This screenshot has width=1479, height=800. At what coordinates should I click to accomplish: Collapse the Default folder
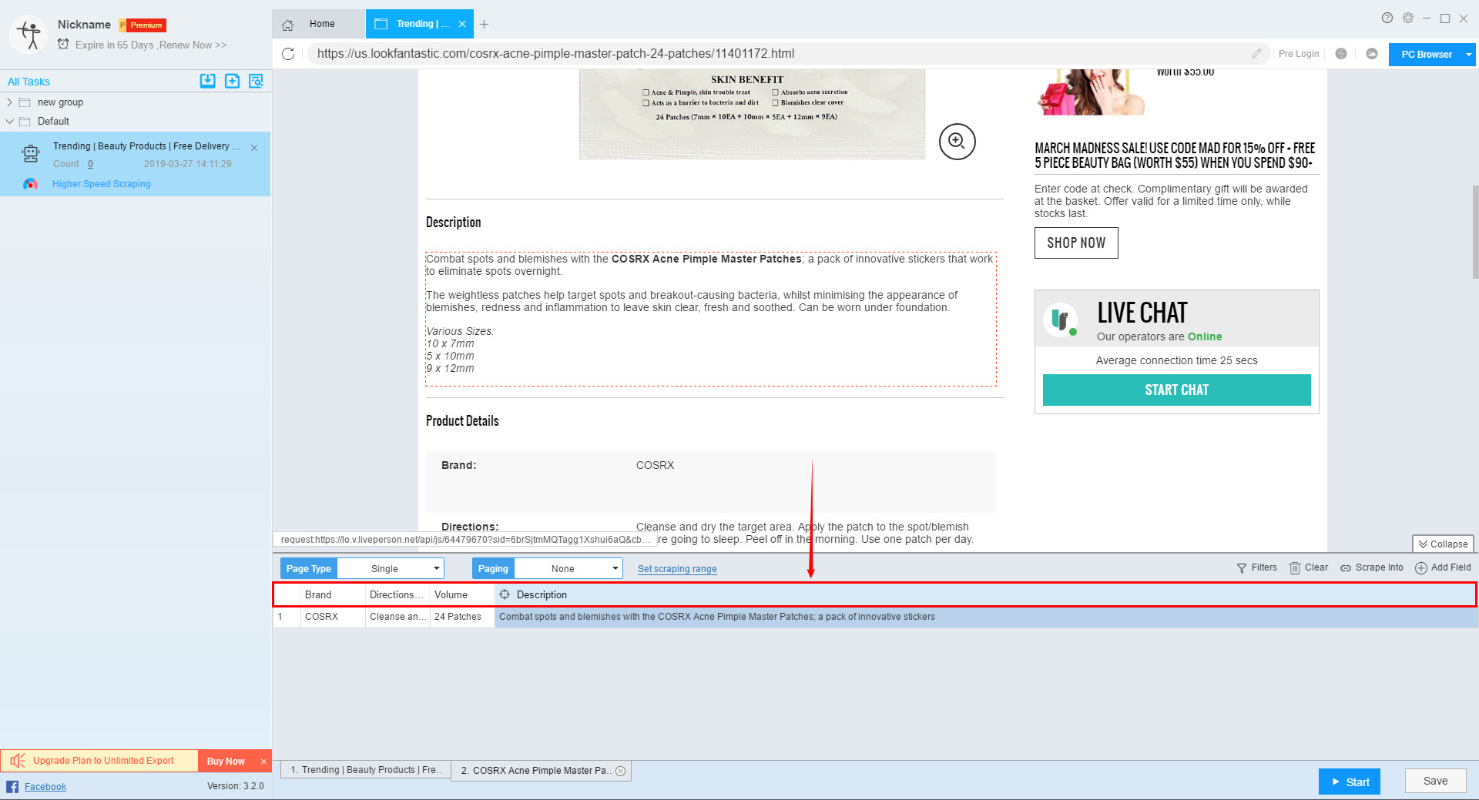(9, 122)
